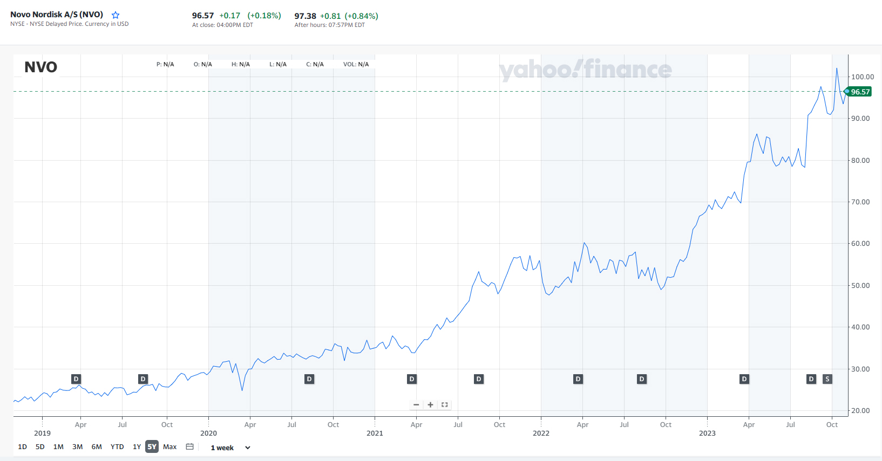
Task: Click the 100.00 price axis label
Action: tap(863, 77)
